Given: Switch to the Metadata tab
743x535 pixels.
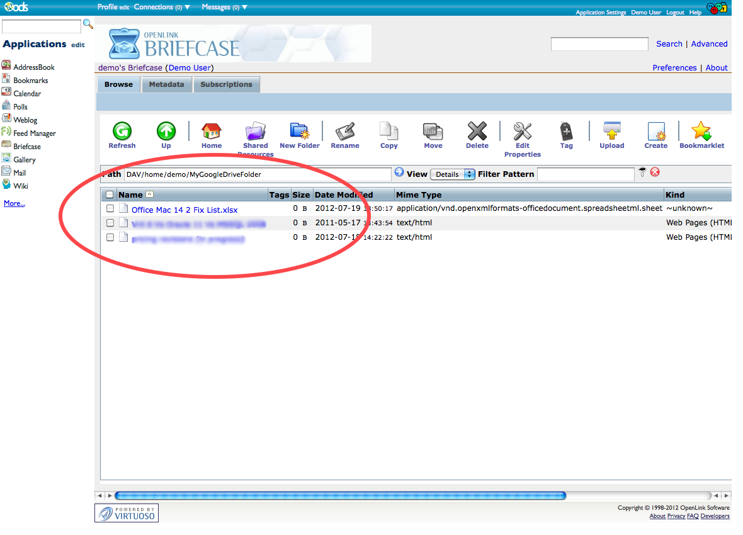Looking at the screenshot, I should click(x=166, y=84).
